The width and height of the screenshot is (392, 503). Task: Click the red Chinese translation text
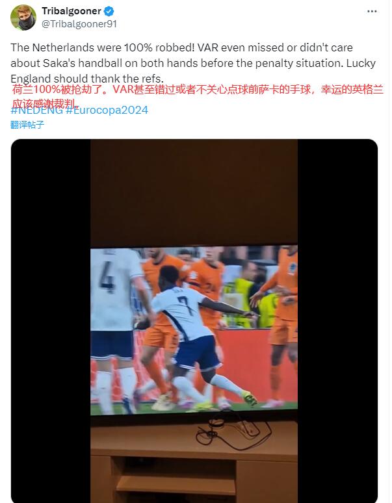(x=198, y=96)
